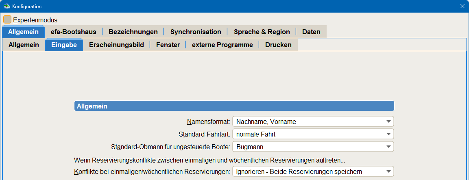Open the Bezeichnungen tab
Image resolution: width=469 pixels, height=180 pixels.
point(133,32)
